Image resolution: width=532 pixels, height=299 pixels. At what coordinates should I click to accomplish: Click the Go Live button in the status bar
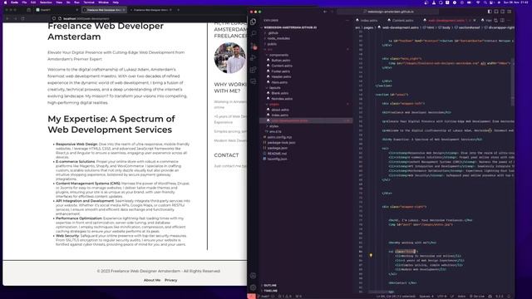[x=478, y=297]
